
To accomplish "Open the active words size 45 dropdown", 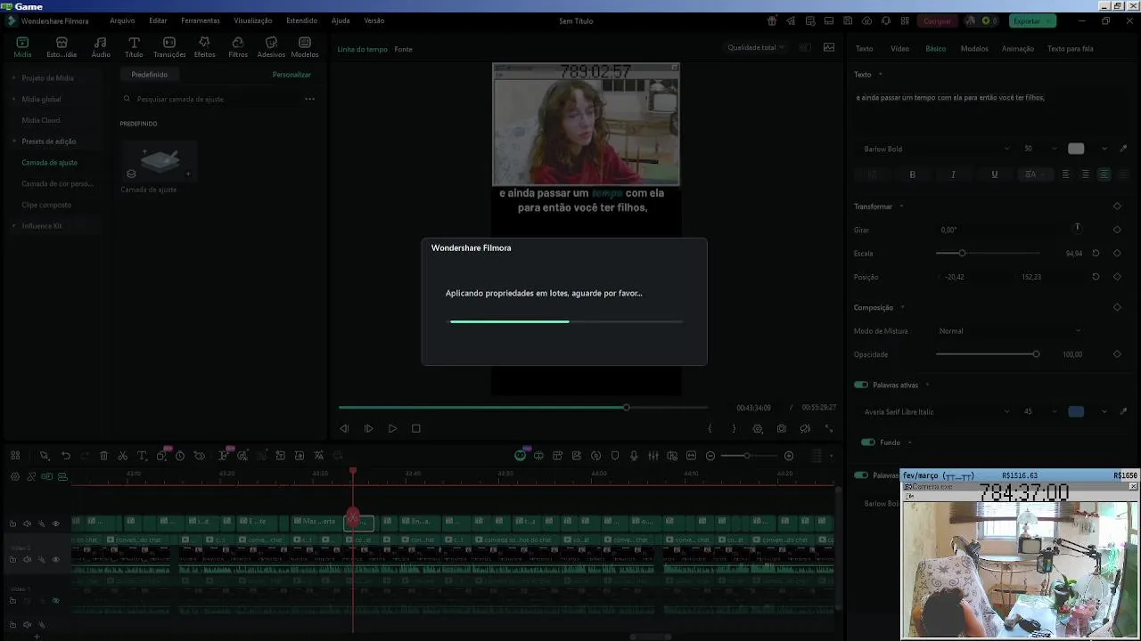I will point(1039,411).
